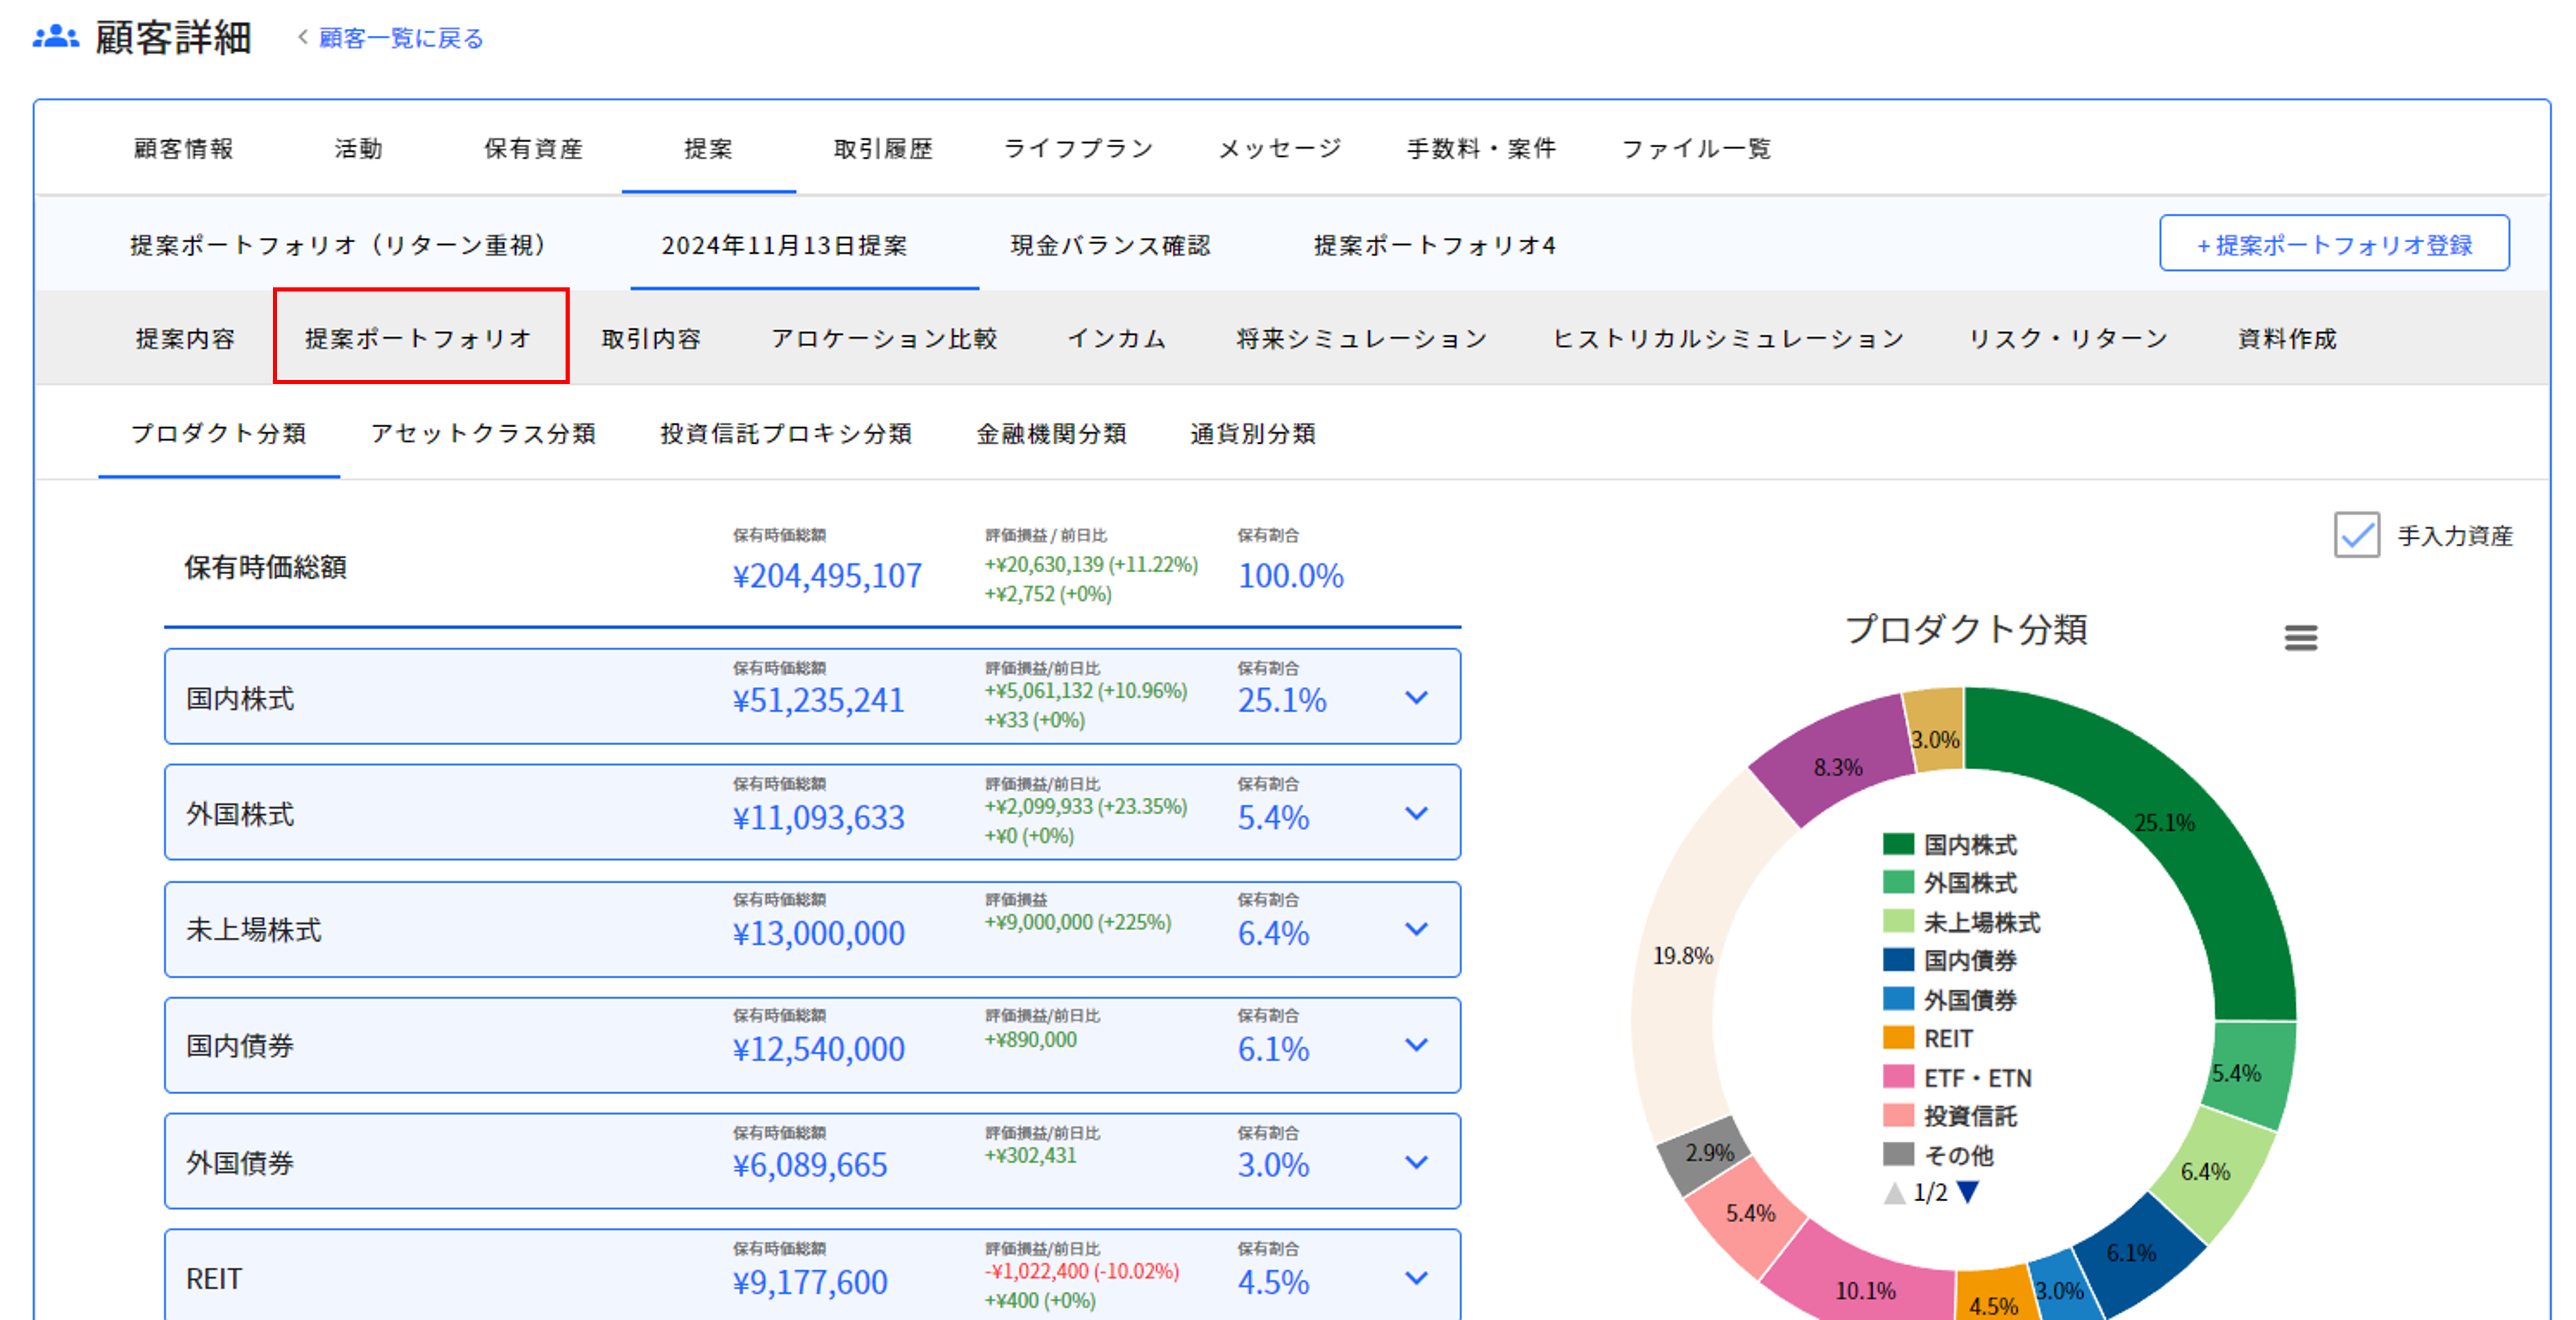The height and width of the screenshot is (1320, 2576).
Task: Click the legend next page down arrow
Action: [x=1967, y=1192]
